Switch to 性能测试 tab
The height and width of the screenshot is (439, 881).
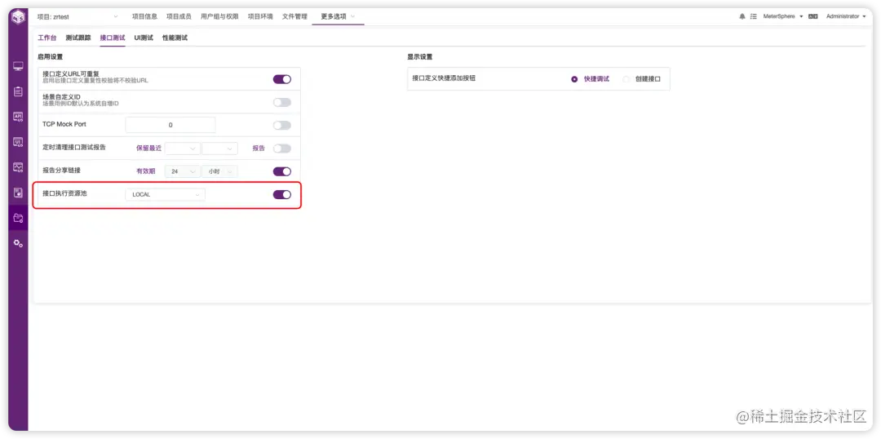pyautogui.click(x=175, y=38)
